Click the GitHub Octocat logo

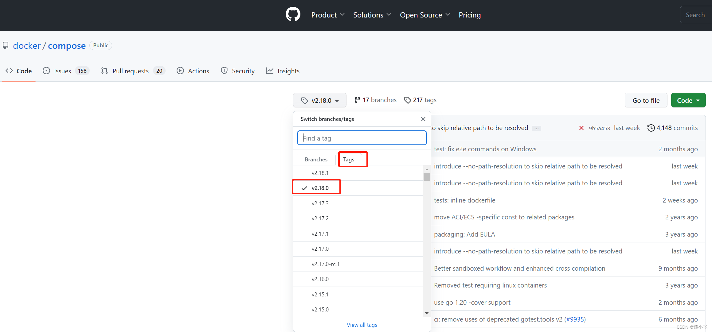(x=293, y=14)
